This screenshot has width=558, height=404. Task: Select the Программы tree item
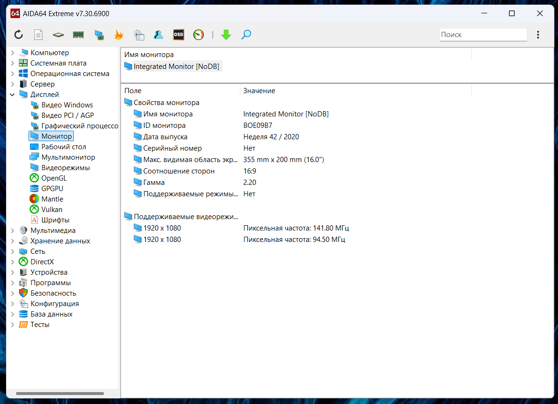(50, 283)
